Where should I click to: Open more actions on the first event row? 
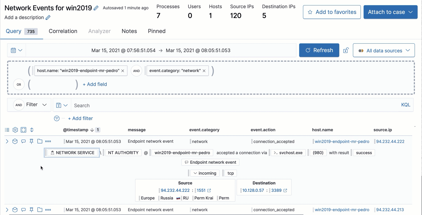[x=48, y=141]
